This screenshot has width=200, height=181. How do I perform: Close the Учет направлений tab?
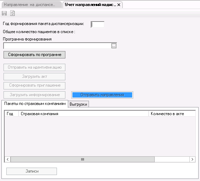(119, 5)
